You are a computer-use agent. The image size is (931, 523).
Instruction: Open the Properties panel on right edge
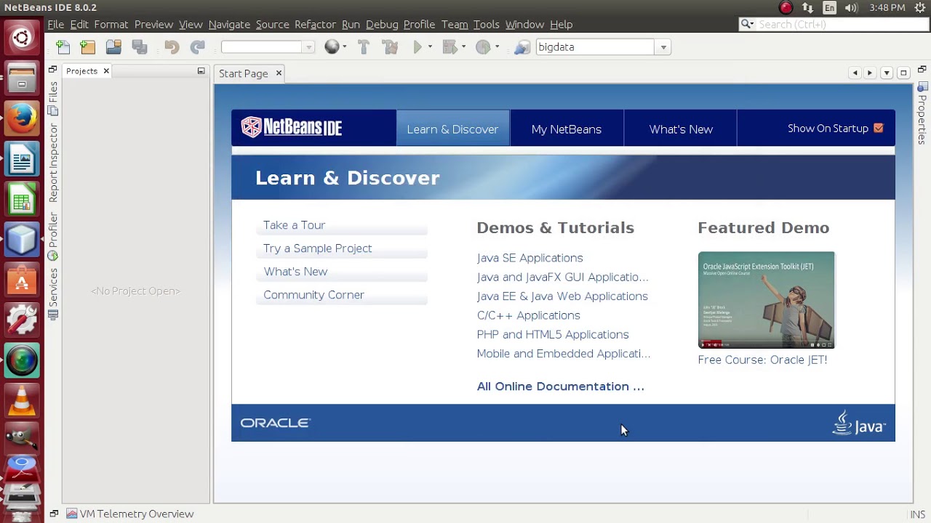[922, 114]
